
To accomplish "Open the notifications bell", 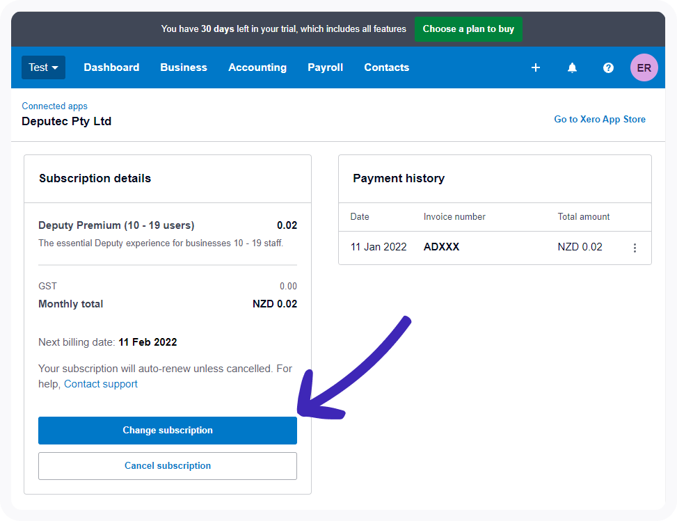I will coord(572,67).
